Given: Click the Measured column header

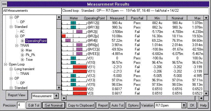Looking at the screenshot, I should coord(117,18).
